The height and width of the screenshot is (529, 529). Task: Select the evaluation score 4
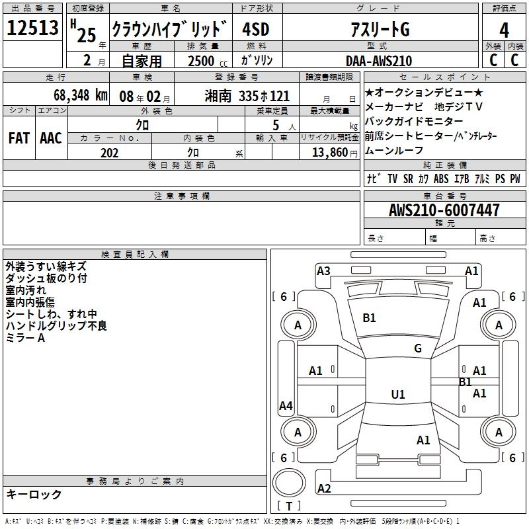tap(504, 30)
